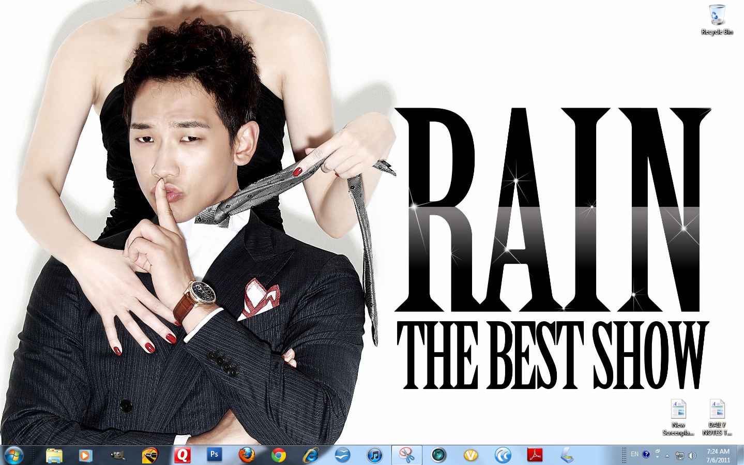
Task: Launch Windows Explorer from the taskbar
Action: coord(54,455)
